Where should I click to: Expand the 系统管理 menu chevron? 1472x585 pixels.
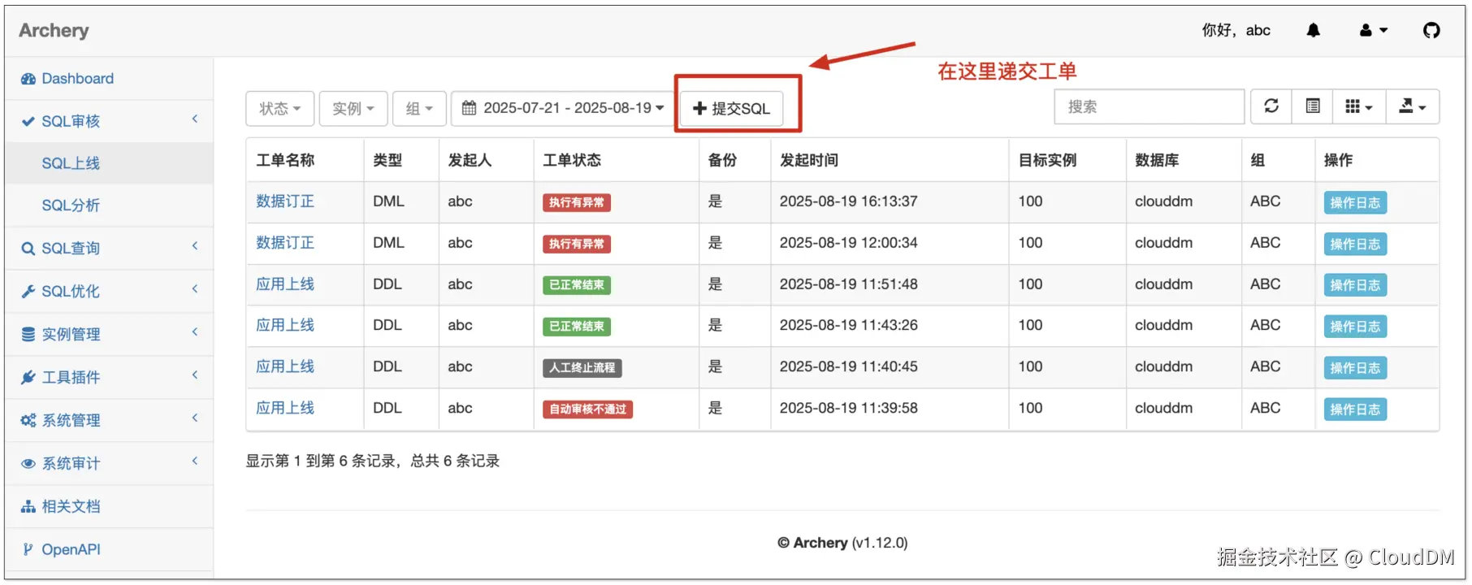(195, 418)
